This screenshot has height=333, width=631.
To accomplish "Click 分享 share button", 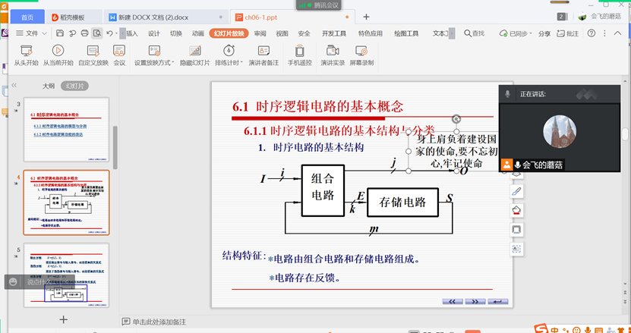I will [x=544, y=33].
